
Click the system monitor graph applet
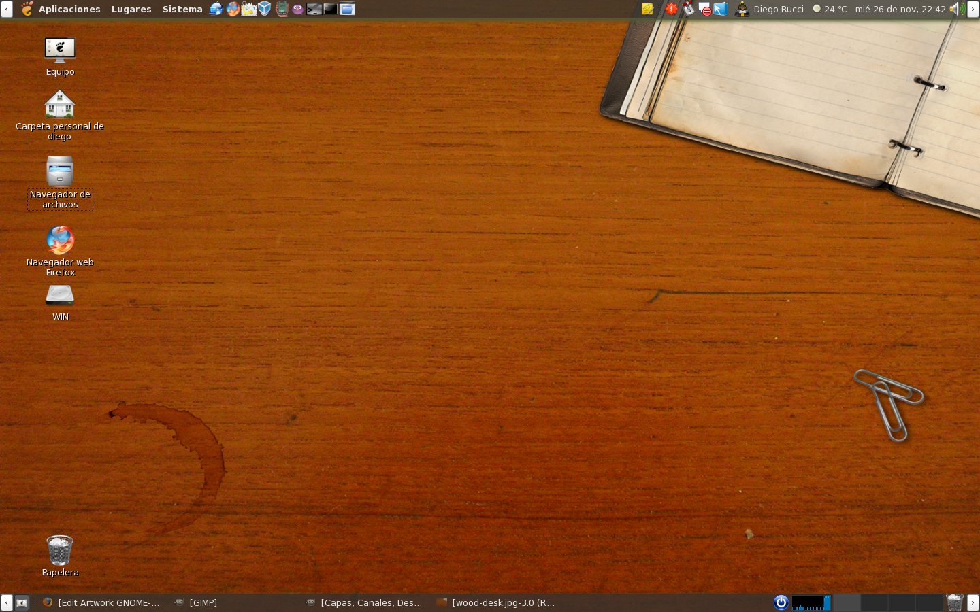pos(811,602)
